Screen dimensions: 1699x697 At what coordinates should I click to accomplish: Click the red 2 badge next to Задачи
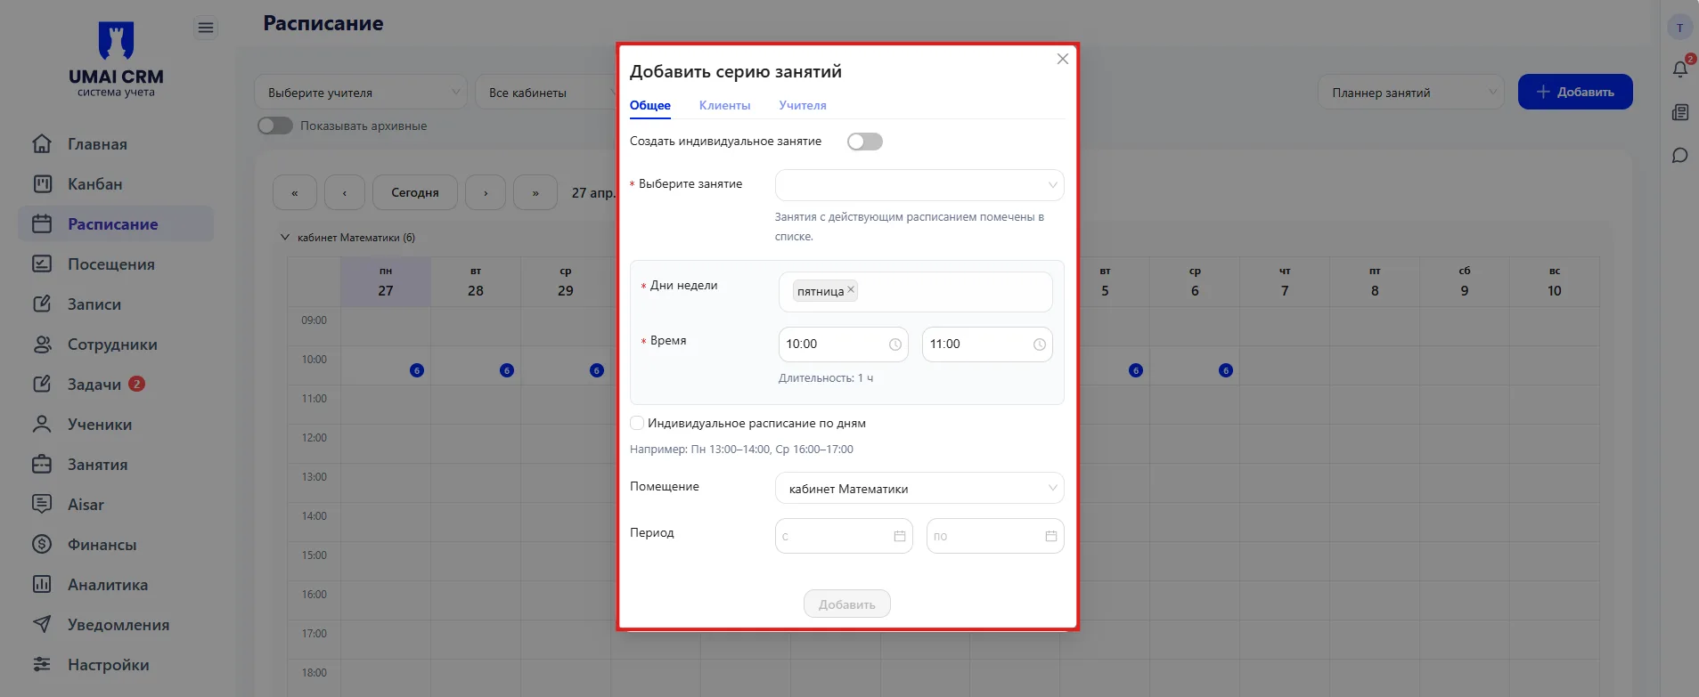(136, 384)
